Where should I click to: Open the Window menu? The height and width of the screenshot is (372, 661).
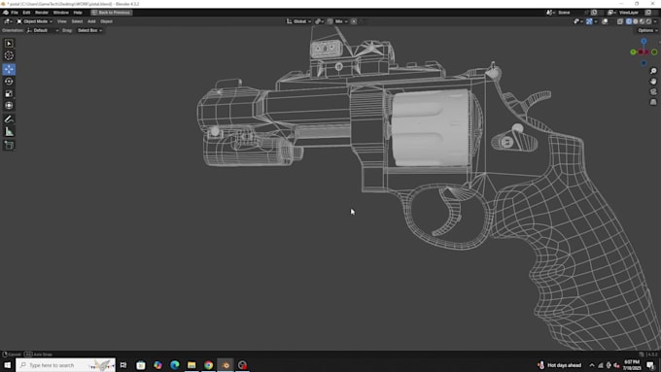pyautogui.click(x=61, y=13)
